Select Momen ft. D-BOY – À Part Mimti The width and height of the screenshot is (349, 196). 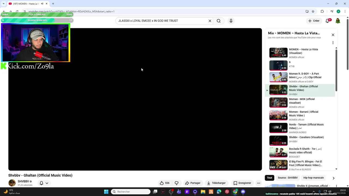tap(300, 78)
